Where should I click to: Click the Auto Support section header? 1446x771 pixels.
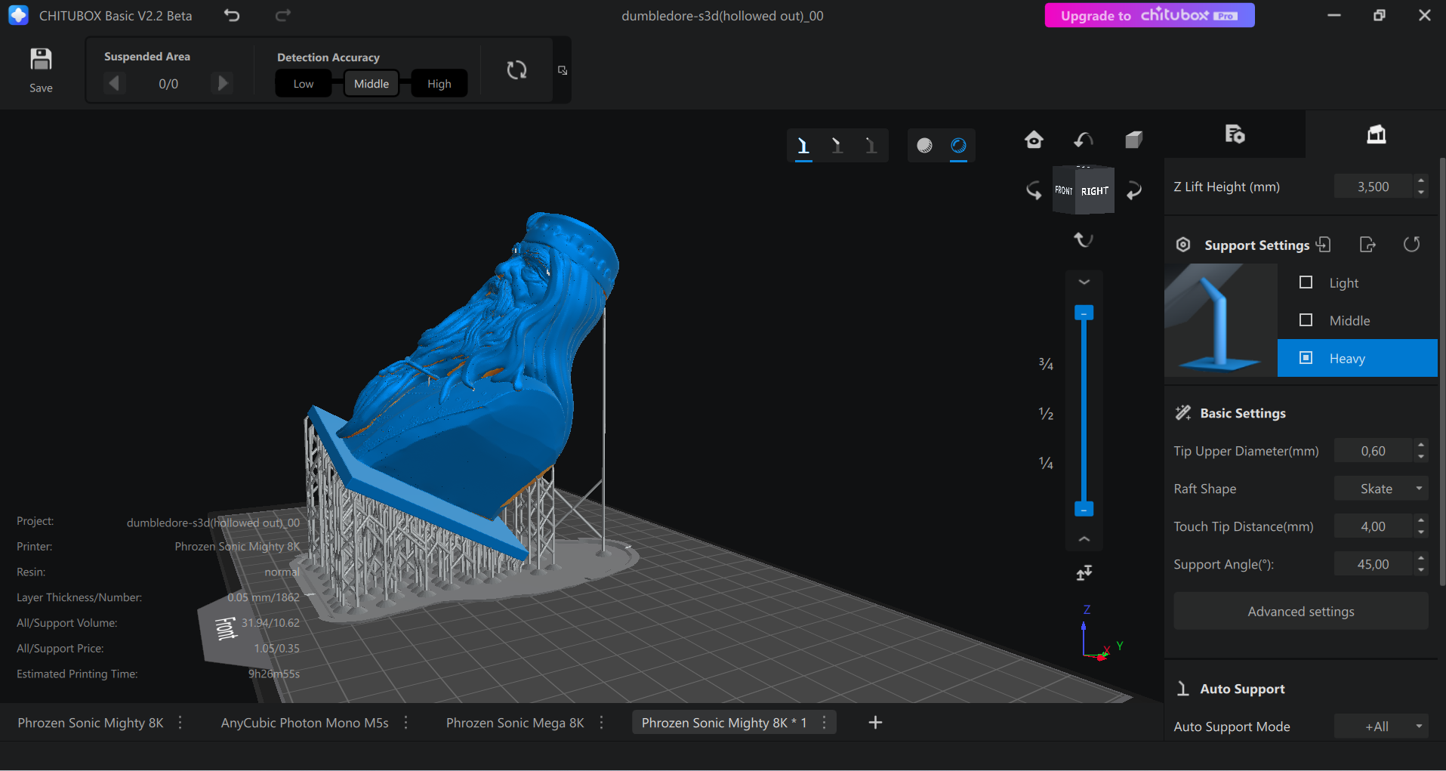(1242, 689)
